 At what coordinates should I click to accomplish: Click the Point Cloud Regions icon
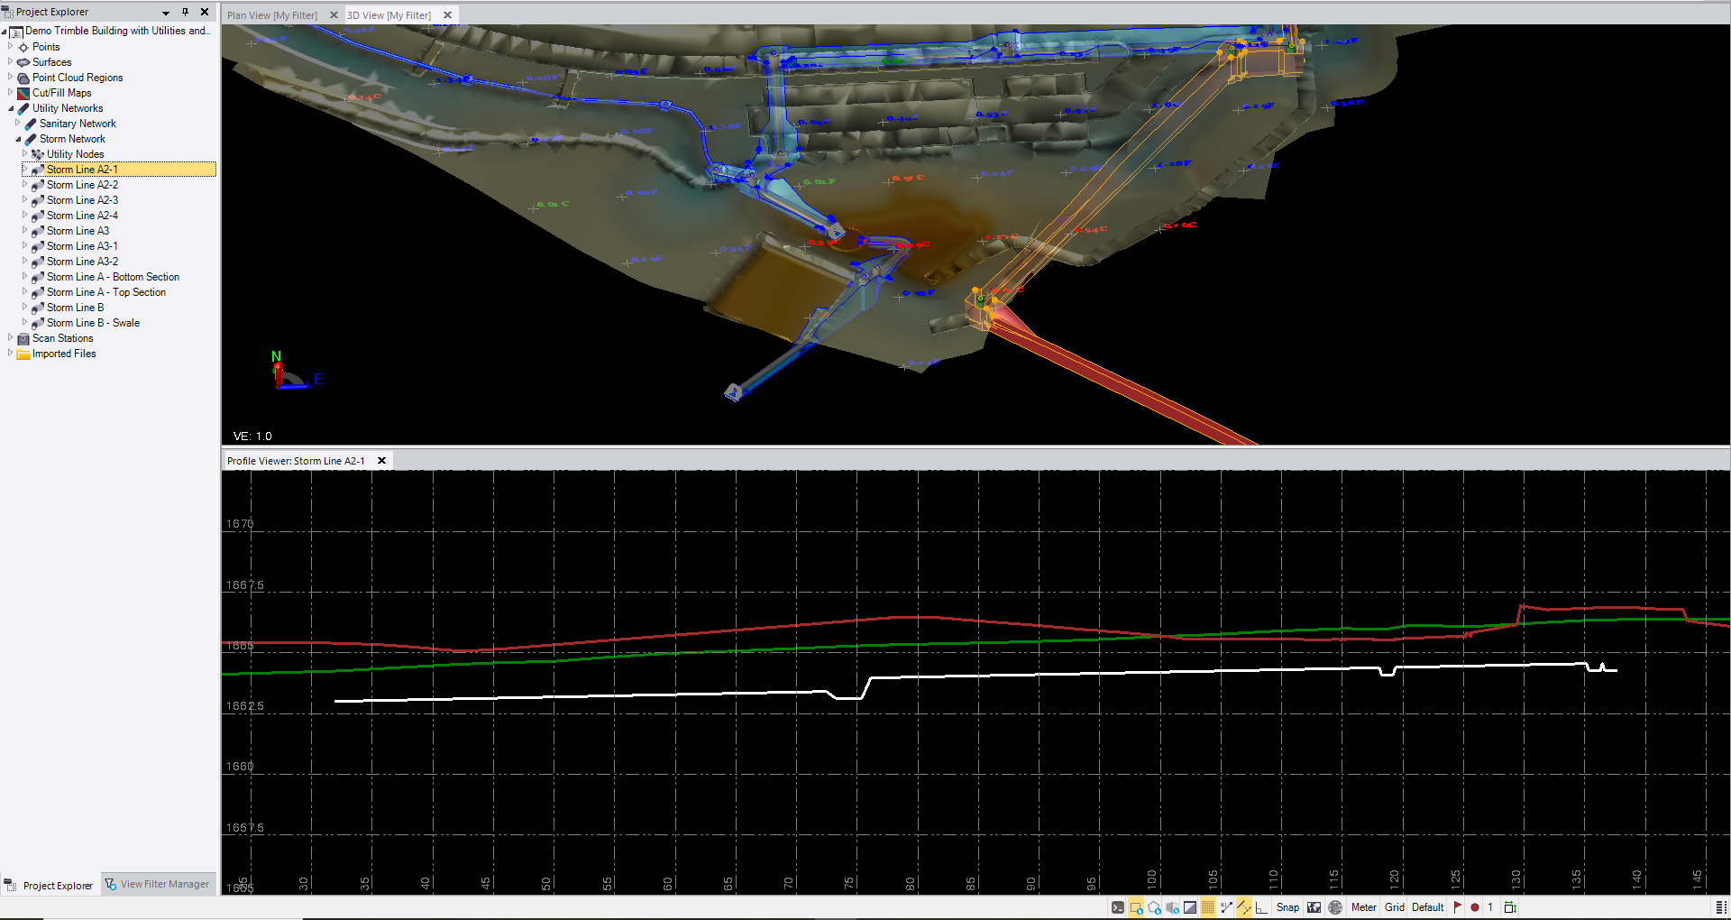[23, 78]
